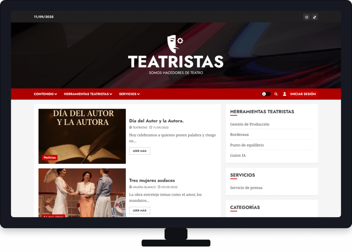
Task: Click the user icon next to Iniciar Sesión
Action: coord(284,94)
